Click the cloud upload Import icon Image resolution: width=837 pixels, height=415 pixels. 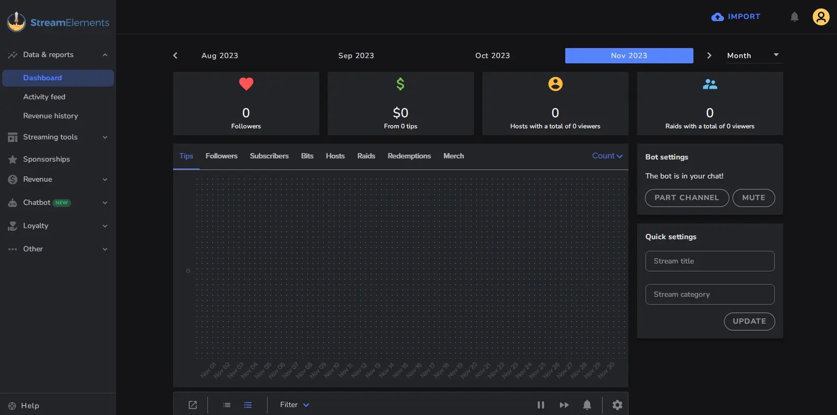pyautogui.click(x=717, y=17)
